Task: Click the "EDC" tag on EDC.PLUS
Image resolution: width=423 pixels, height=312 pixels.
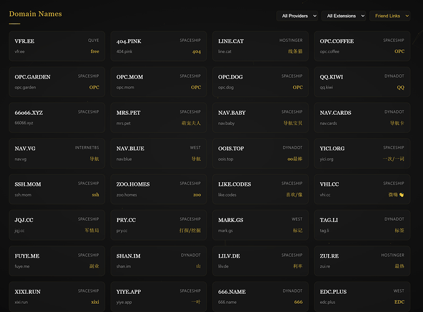Action: [x=399, y=302]
